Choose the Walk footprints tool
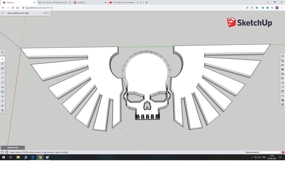This screenshot has width=285, height=181. (x=2, y=106)
